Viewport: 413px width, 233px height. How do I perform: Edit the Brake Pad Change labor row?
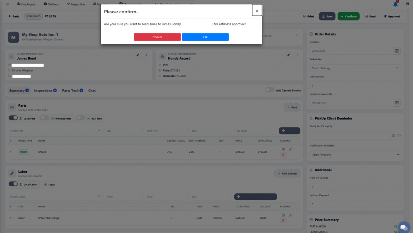click(290, 215)
